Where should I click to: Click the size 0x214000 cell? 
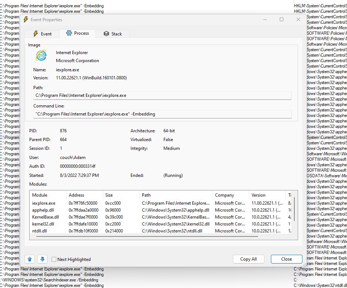click(x=114, y=231)
